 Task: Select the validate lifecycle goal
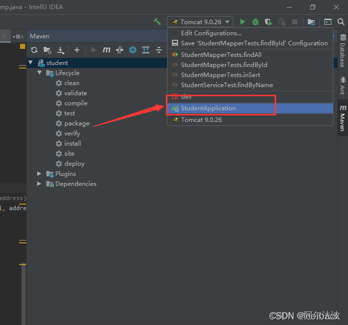tap(75, 93)
